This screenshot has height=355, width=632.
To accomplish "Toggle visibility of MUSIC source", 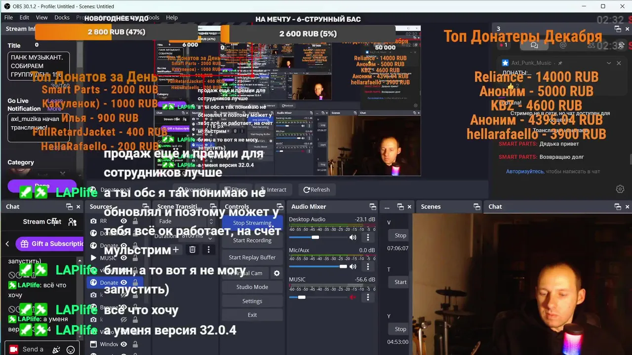I will click(x=124, y=258).
